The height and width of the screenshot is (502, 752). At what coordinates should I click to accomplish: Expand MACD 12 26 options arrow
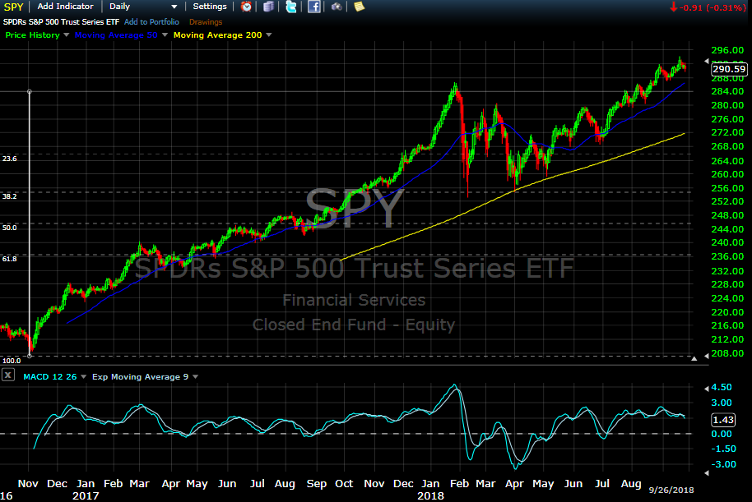click(x=83, y=377)
